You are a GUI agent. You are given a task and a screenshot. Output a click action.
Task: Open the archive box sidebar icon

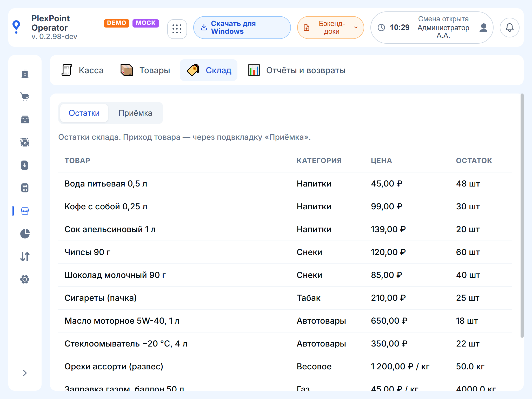click(x=25, y=119)
